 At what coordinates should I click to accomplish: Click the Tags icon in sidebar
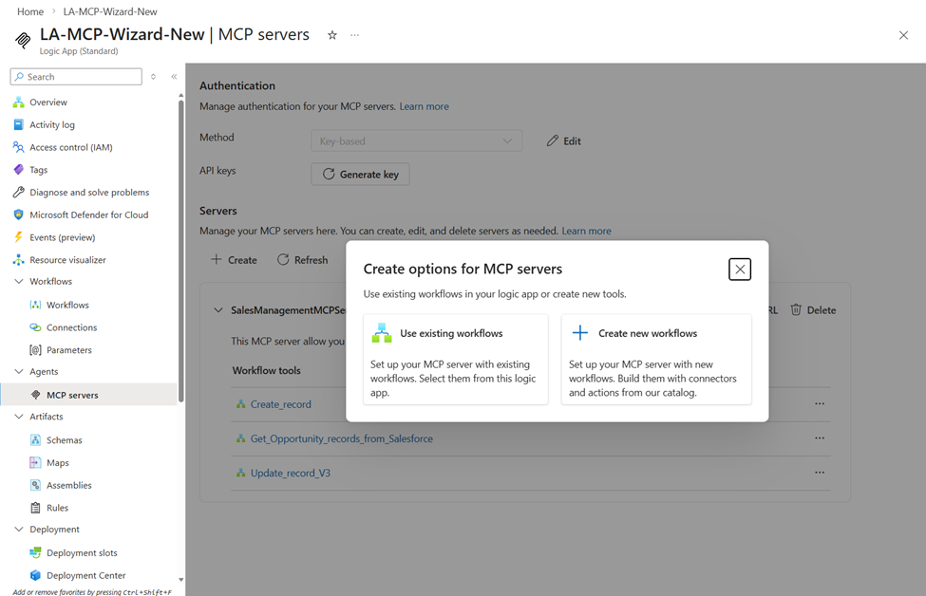18,170
